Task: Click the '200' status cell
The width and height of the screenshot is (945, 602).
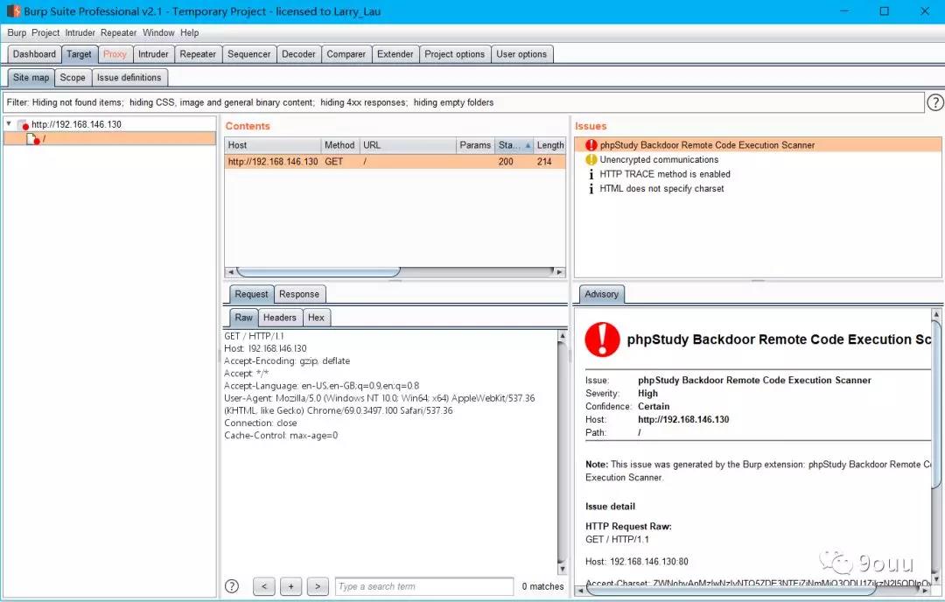Action: coord(506,162)
